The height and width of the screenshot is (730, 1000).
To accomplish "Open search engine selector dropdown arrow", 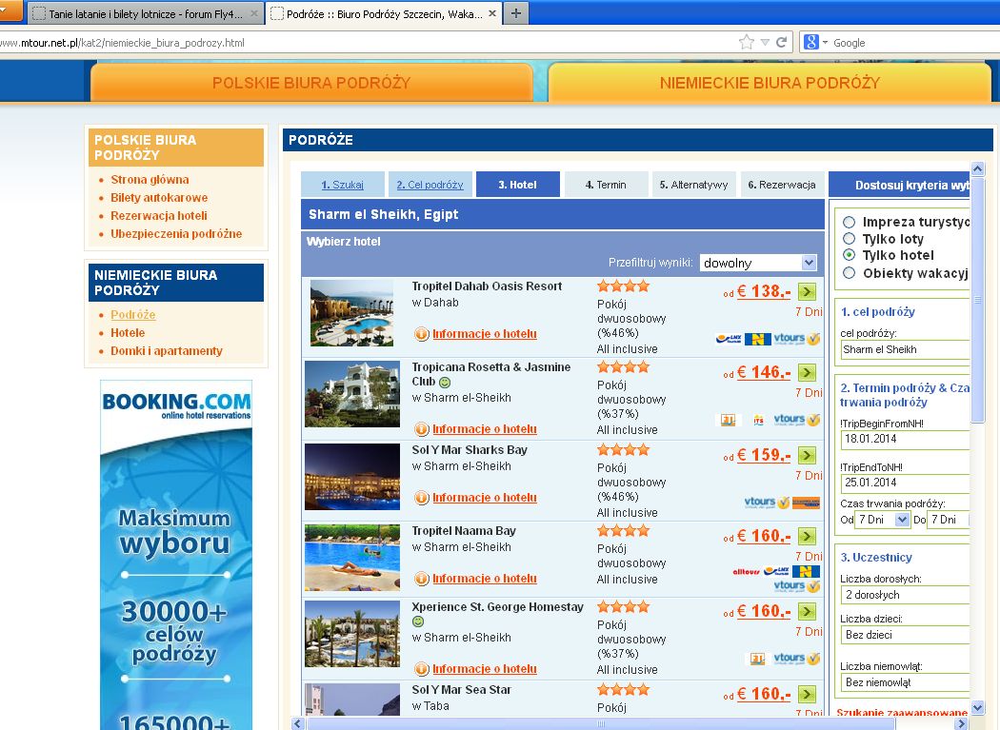I will tap(826, 43).
